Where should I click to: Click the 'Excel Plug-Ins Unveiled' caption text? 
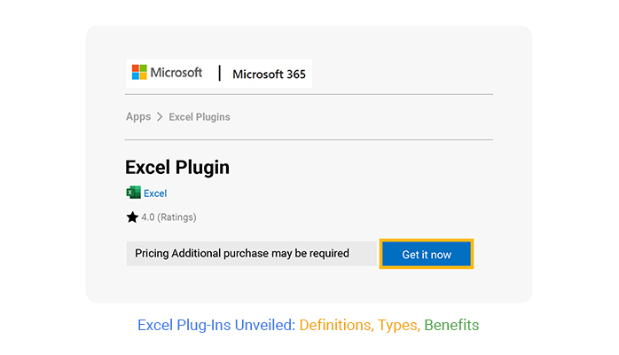(216, 325)
